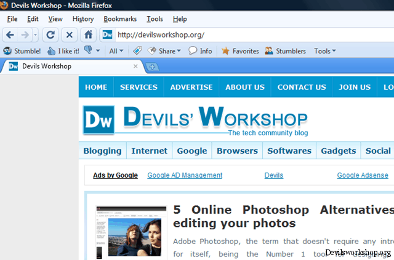Open the Browsers category
Screen dimensions: 394x260
click(237, 151)
